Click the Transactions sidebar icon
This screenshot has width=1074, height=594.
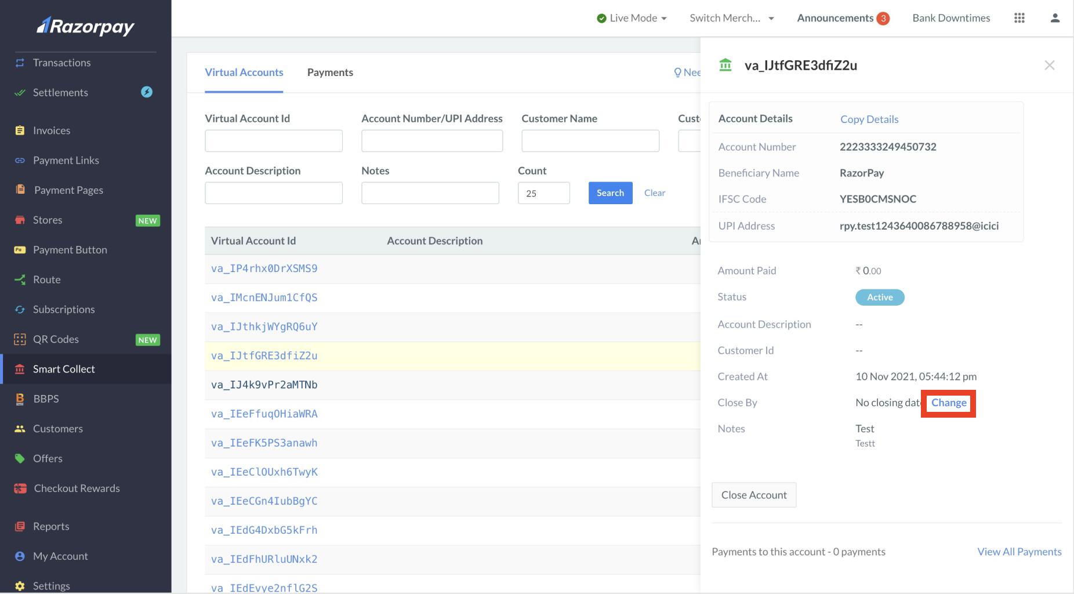20,63
